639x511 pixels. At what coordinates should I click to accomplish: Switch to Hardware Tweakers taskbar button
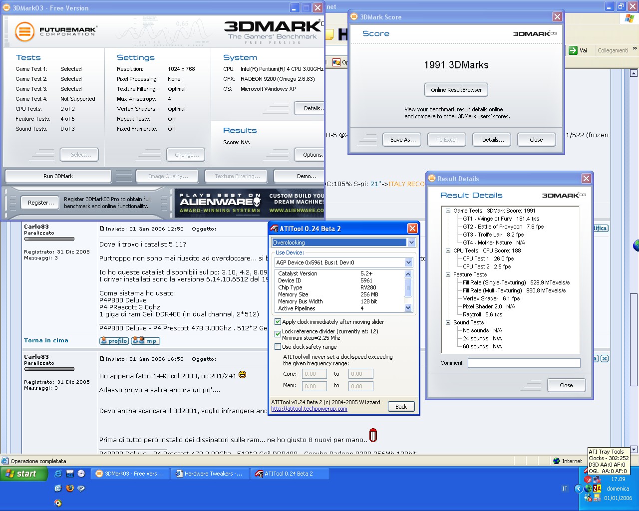[x=210, y=474]
